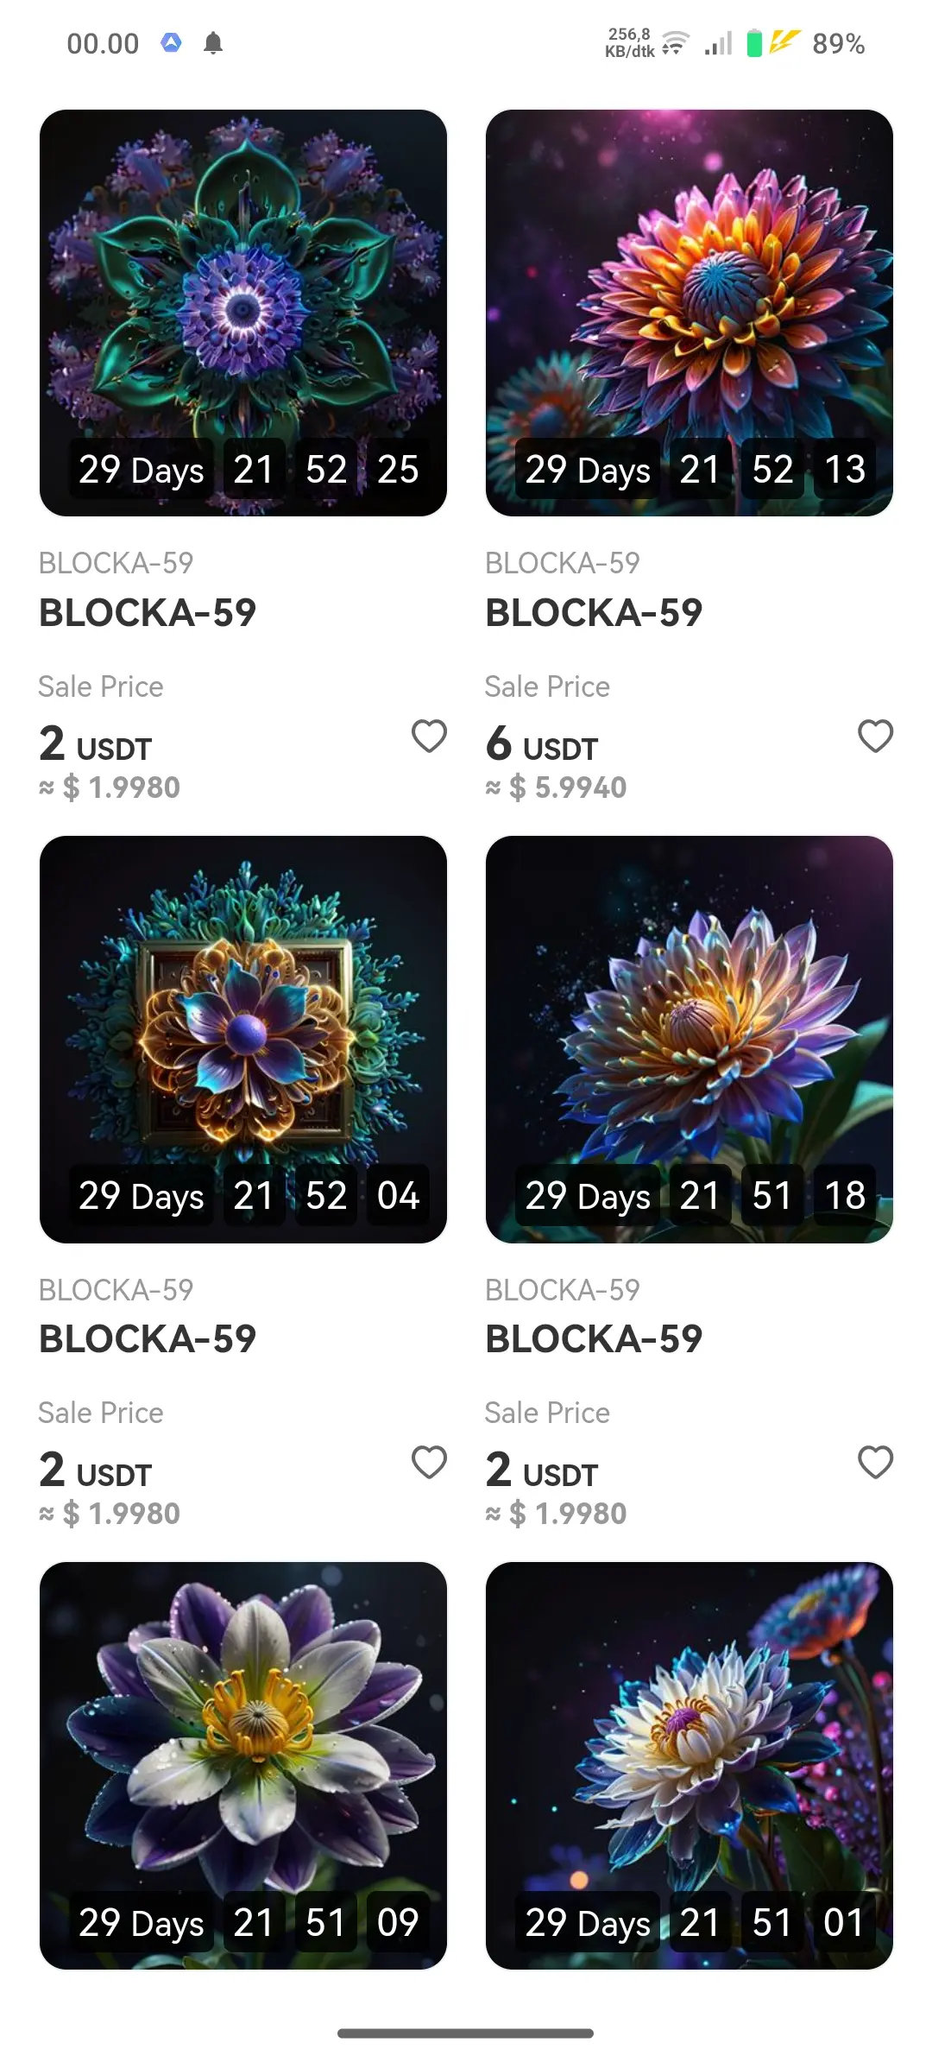Open the lavender lotus NFT image
932x2062 pixels.
pyautogui.click(x=690, y=1040)
